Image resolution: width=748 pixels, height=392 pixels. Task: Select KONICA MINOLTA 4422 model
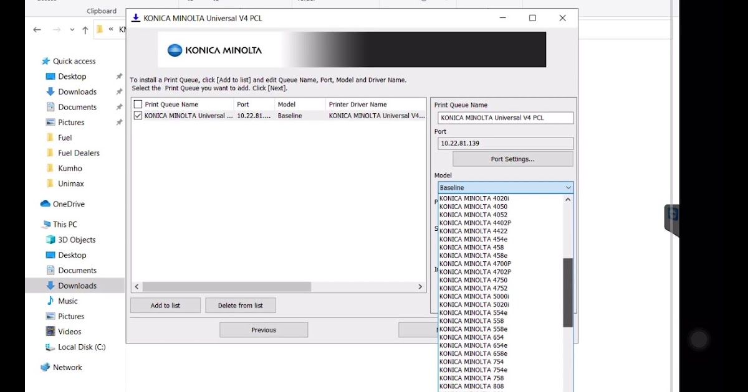click(473, 231)
